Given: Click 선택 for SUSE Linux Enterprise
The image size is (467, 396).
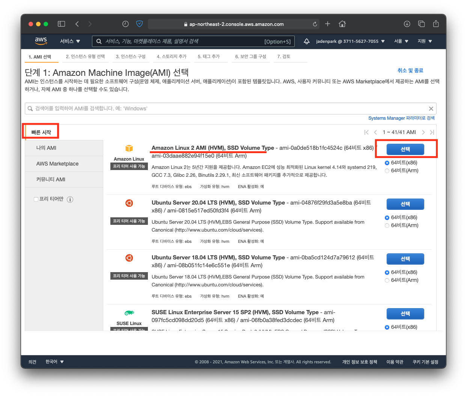Looking at the screenshot, I should [x=405, y=314].
